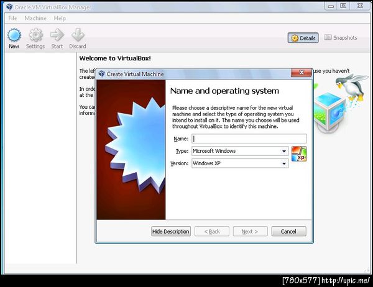Screen dimensions: 373x287
Task: Expand the Version dropdown showing Windows XP
Action: (240, 163)
